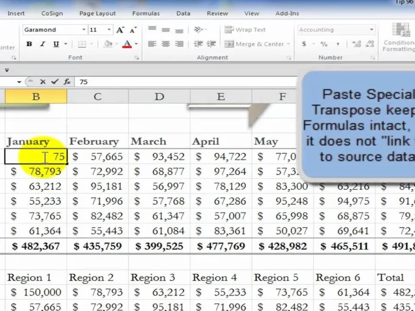Align text left

[x=152, y=44]
